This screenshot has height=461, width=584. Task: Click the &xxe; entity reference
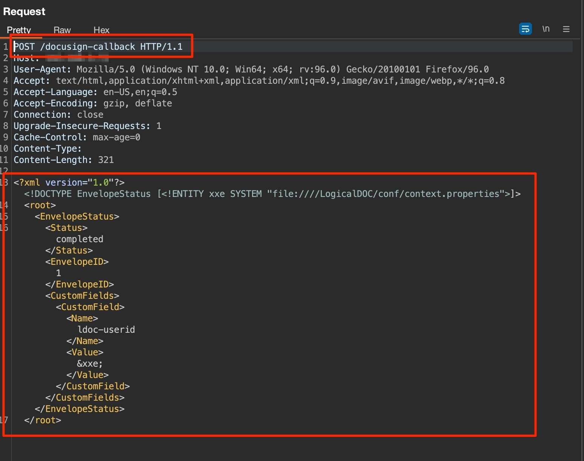pyautogui.click(x=90, y=364)
